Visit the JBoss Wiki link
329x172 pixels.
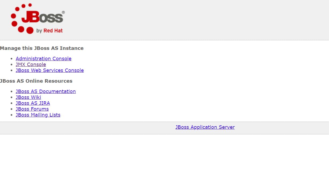point(28,97)
